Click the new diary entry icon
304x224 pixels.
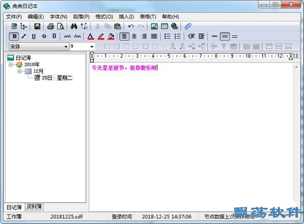(14, 26)
